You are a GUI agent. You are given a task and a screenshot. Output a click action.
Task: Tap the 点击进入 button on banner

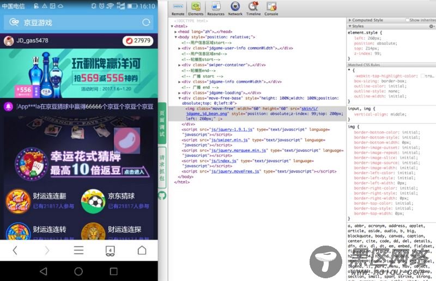coord(134,172)
